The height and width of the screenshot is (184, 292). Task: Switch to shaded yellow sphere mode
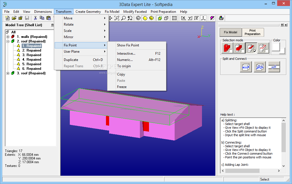pyautogui.click(x=145, y=18)
